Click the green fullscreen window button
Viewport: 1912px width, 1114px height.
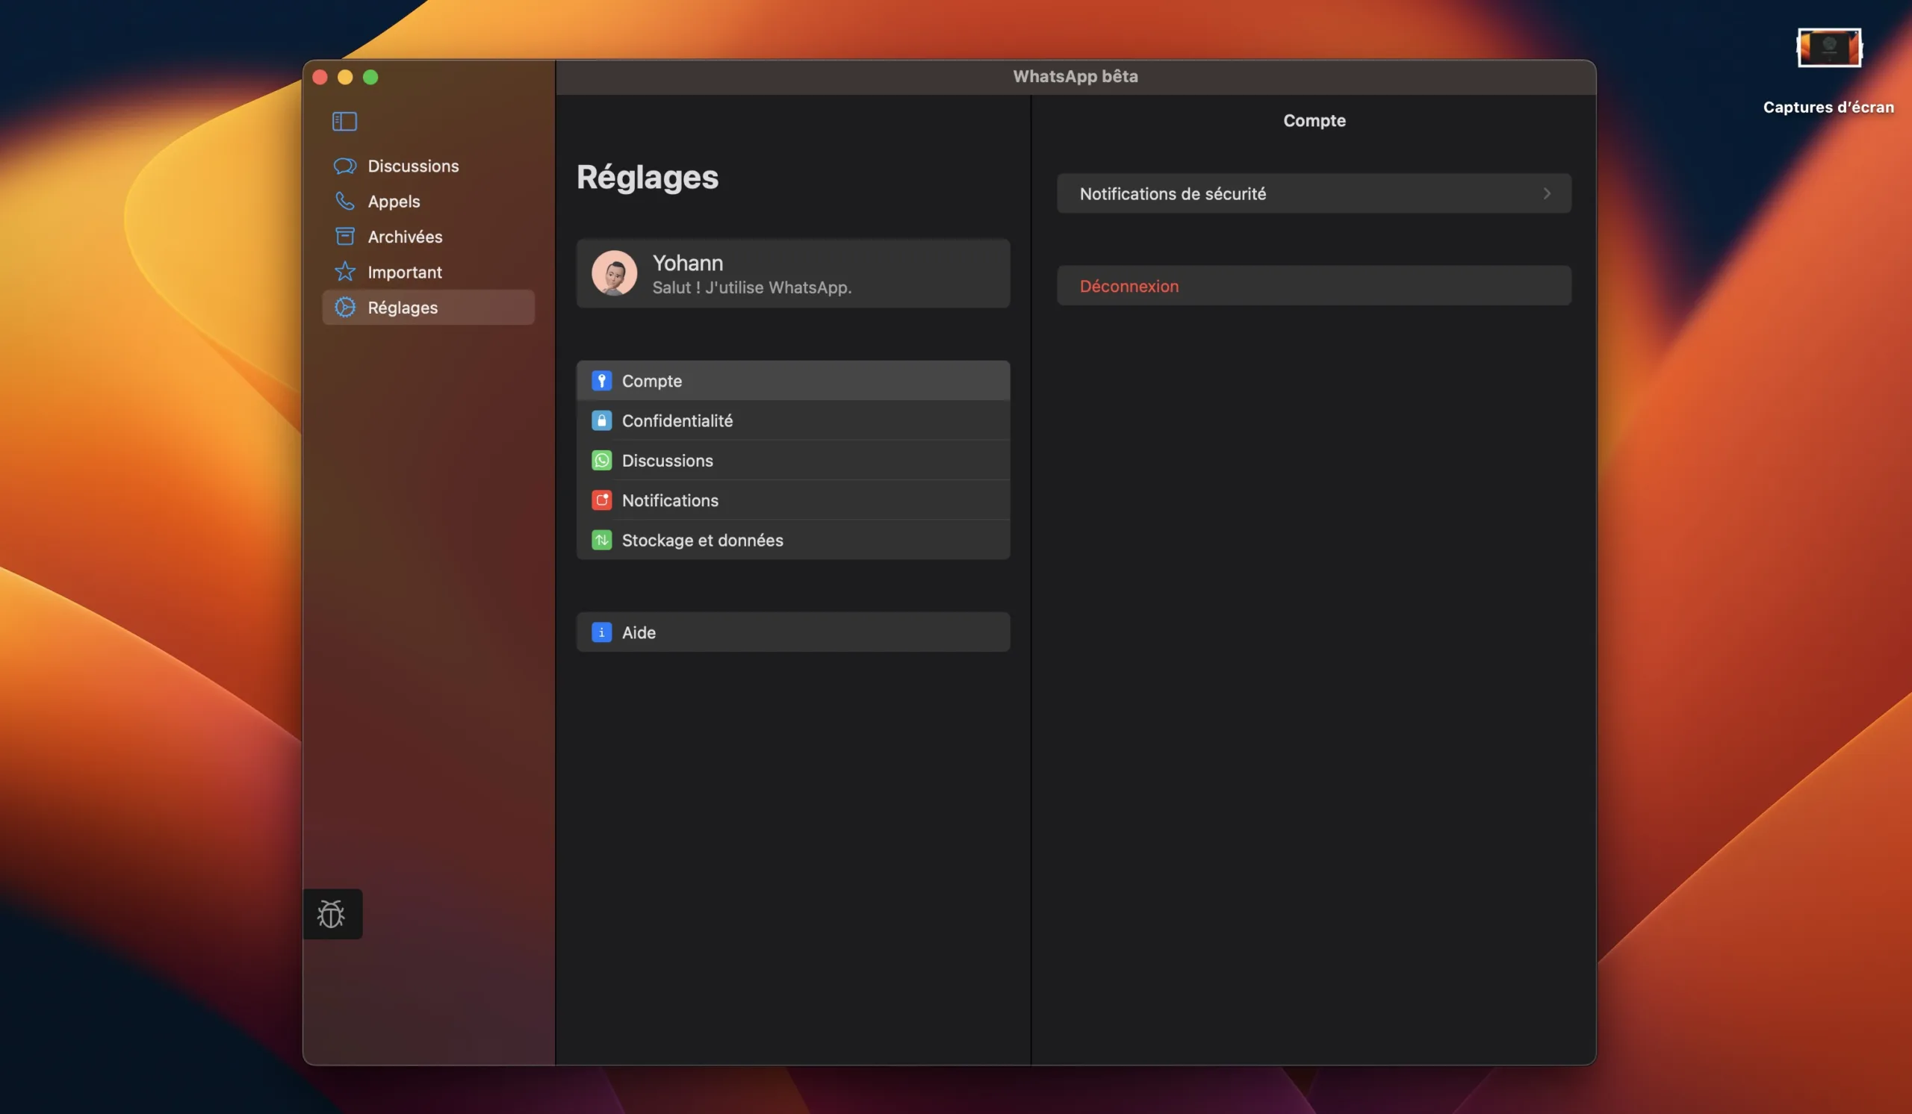coord(370,78)
